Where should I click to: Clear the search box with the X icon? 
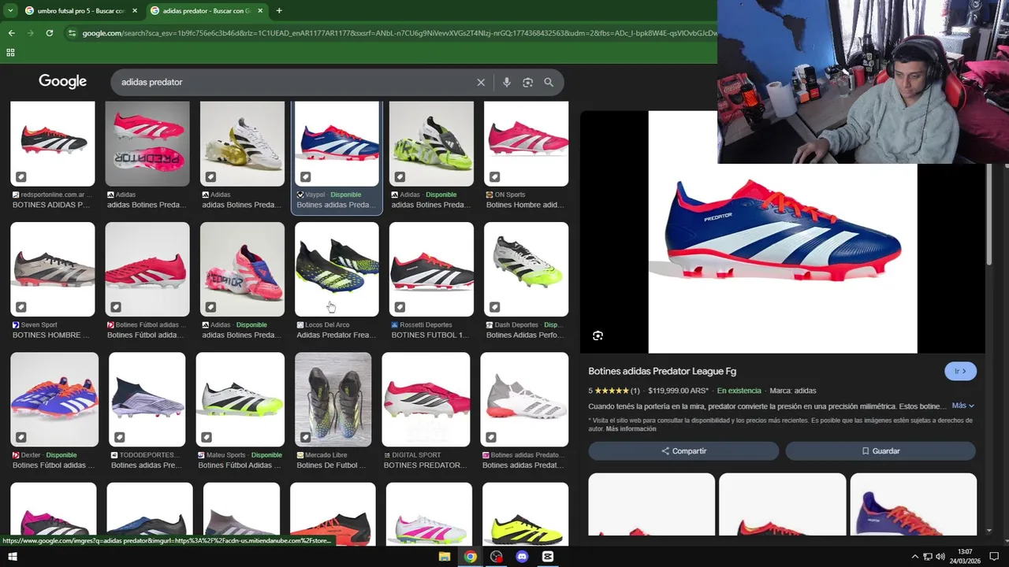481,82
